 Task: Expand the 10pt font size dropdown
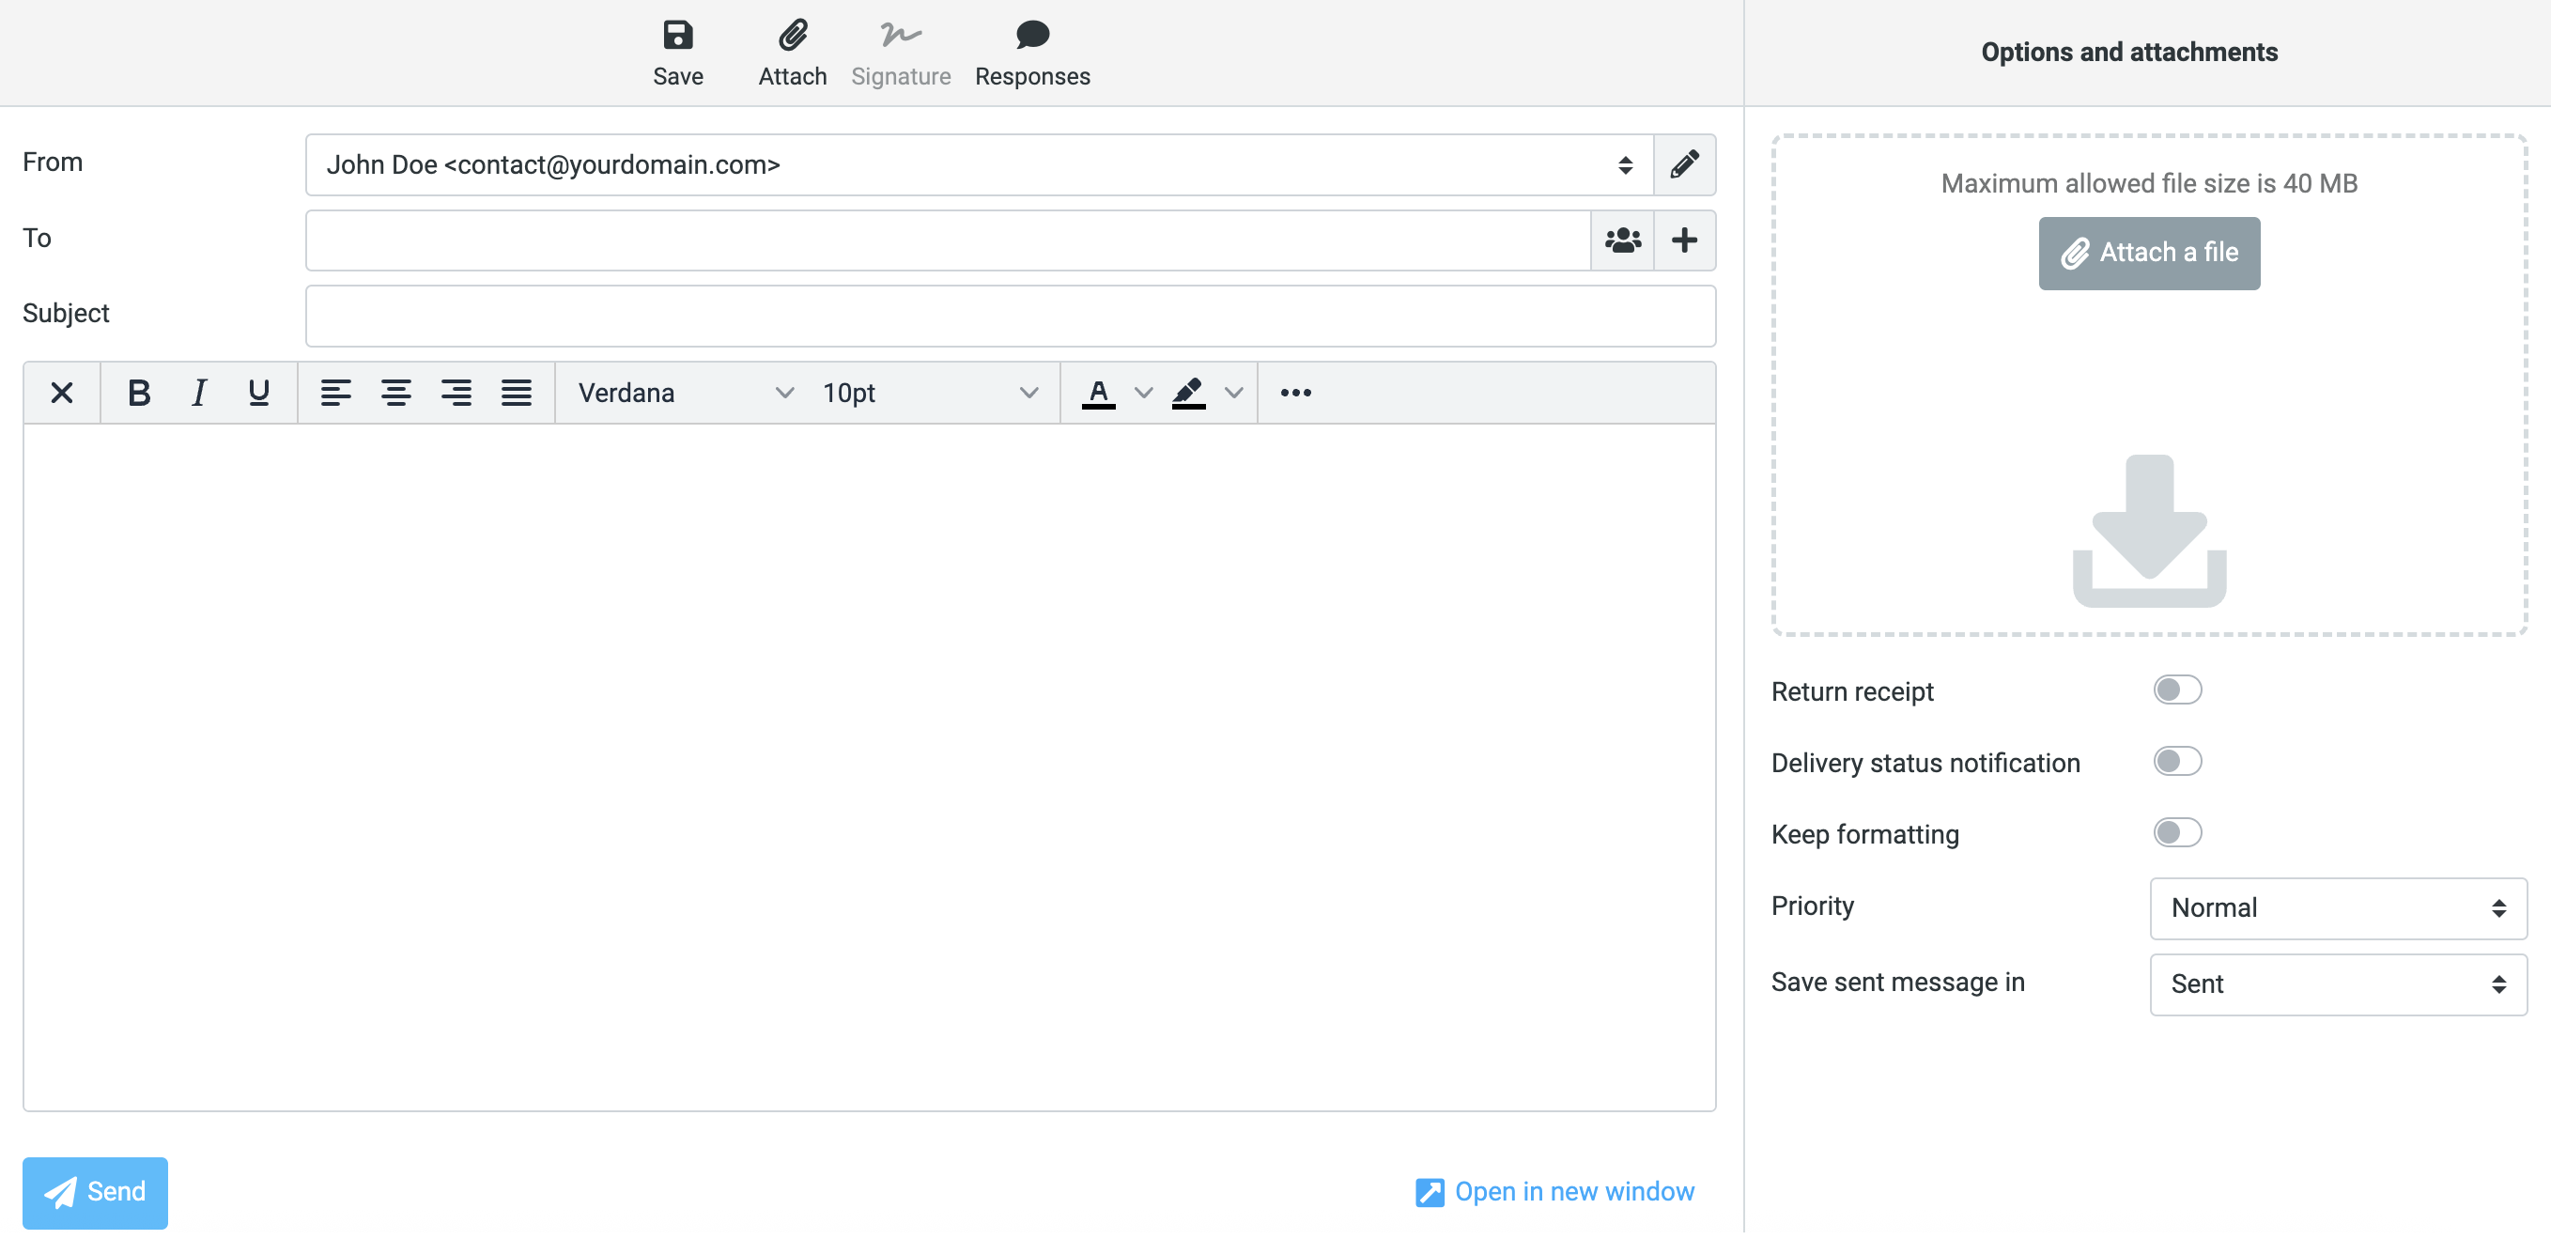tap(929, 394)
